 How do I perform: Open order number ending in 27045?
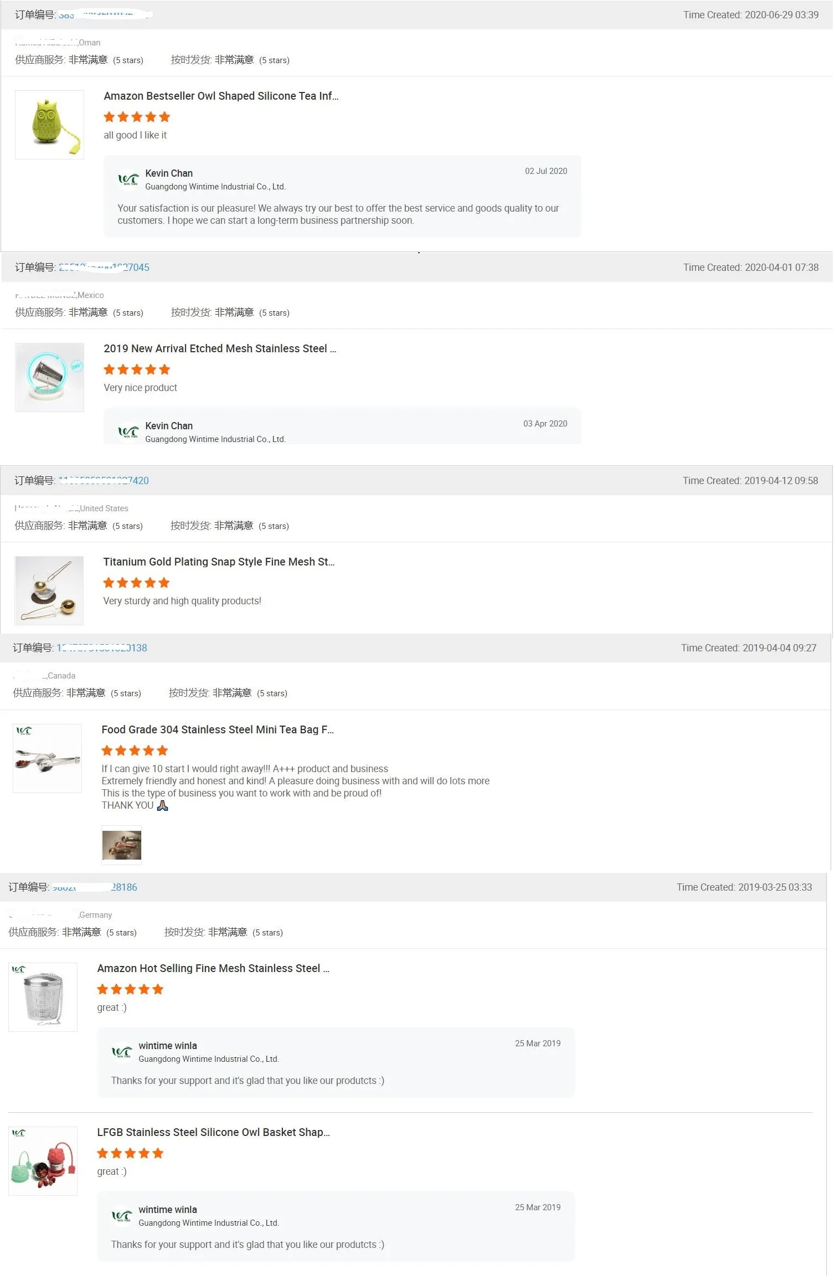click(x=104, y=268)
